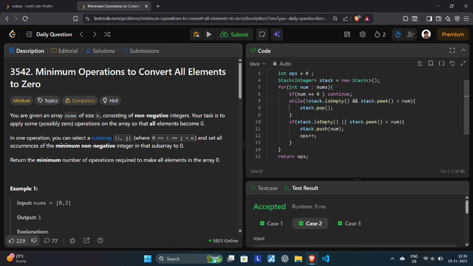The image size is (473, 266).
Task: Open File Explorer from taskbar
Action: pos(298,259)
